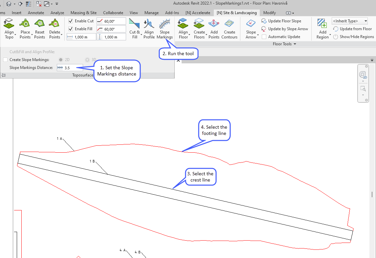Open the Analyze ribbon tab
The image size is (376, 258).
[57, 13]
